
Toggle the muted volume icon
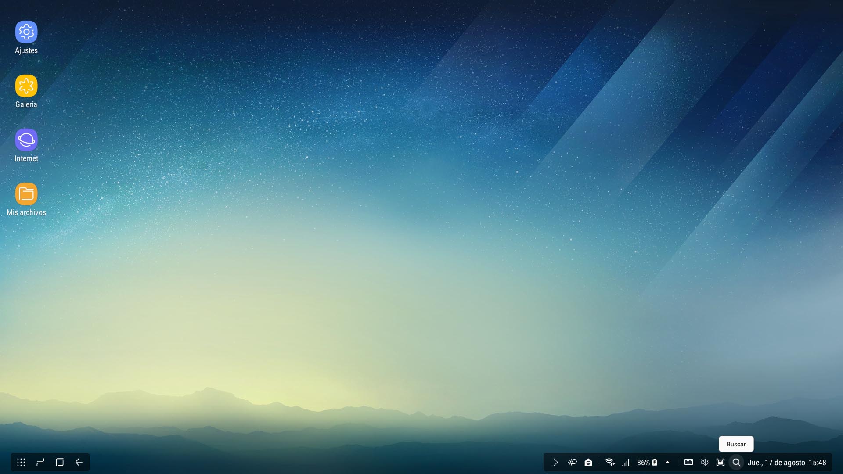[x=705, y=462]
